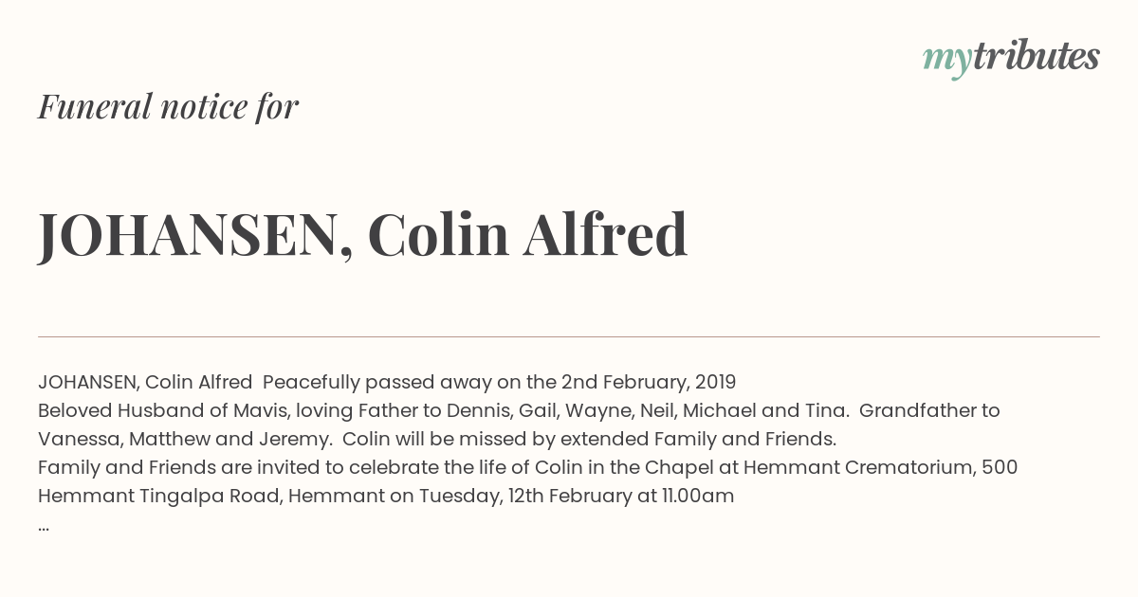Click 'Family and Friends are invited' sentence
The height and width of the screenshot is (597, 1138).
coord(191,467)
